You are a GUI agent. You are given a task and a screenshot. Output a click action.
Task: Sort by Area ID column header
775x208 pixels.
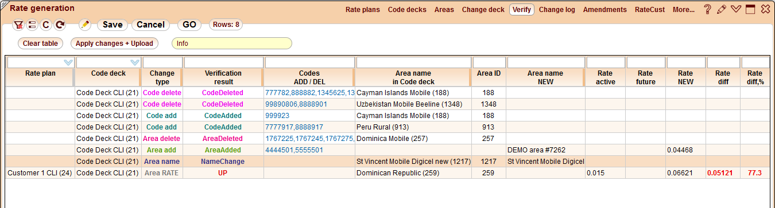[489, 77]
